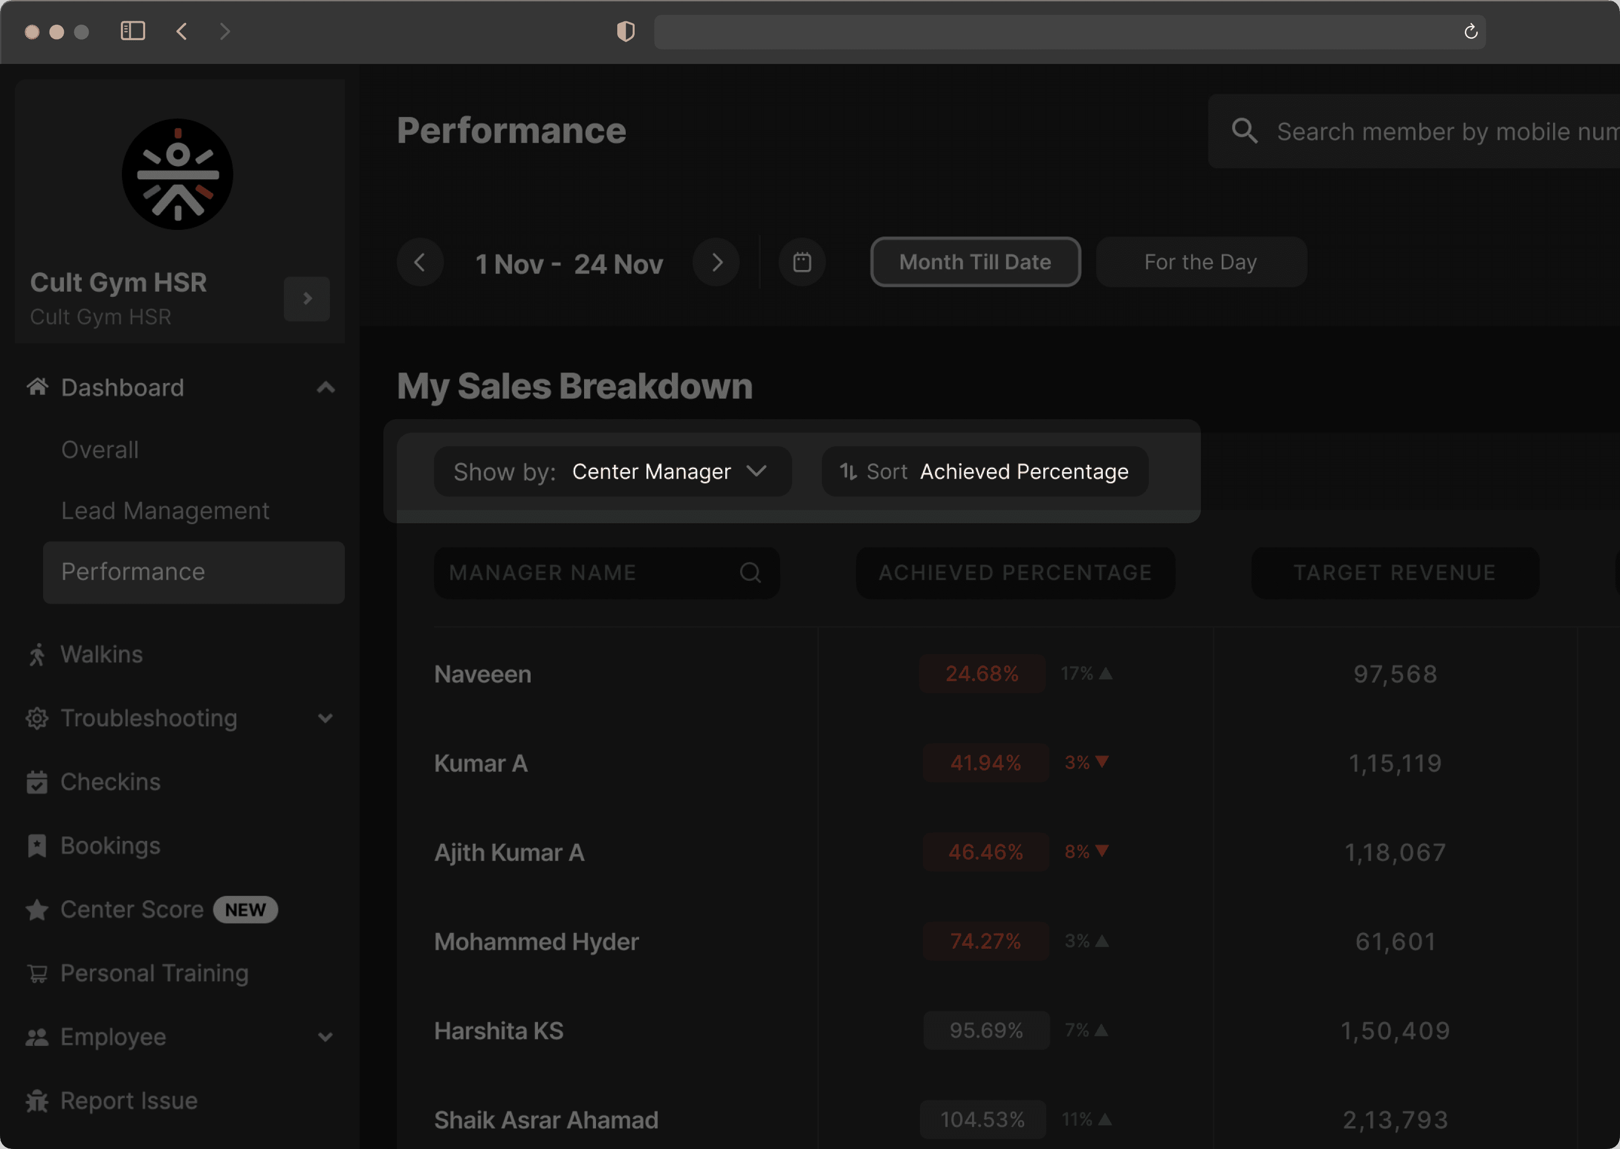Viewport: 1620px width, 1149px height.
Task: Select Month Till Date view
Action: tap(975, 262)
